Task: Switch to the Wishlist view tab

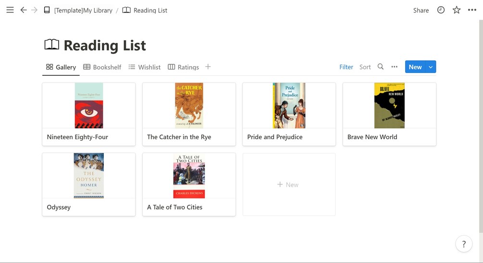Action: [x=144, y=67]
